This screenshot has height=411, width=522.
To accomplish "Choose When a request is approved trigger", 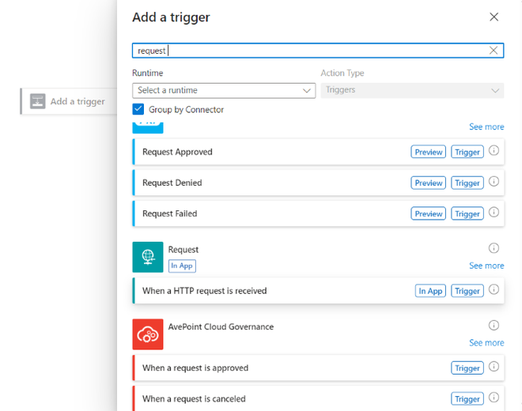I will (195, 368).
